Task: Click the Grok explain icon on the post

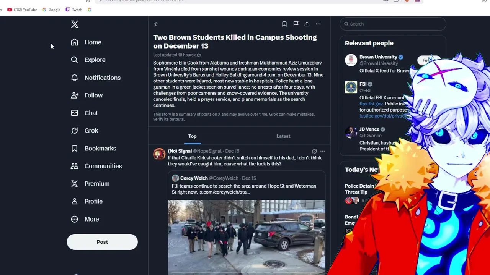Action: tap(314, 151)
